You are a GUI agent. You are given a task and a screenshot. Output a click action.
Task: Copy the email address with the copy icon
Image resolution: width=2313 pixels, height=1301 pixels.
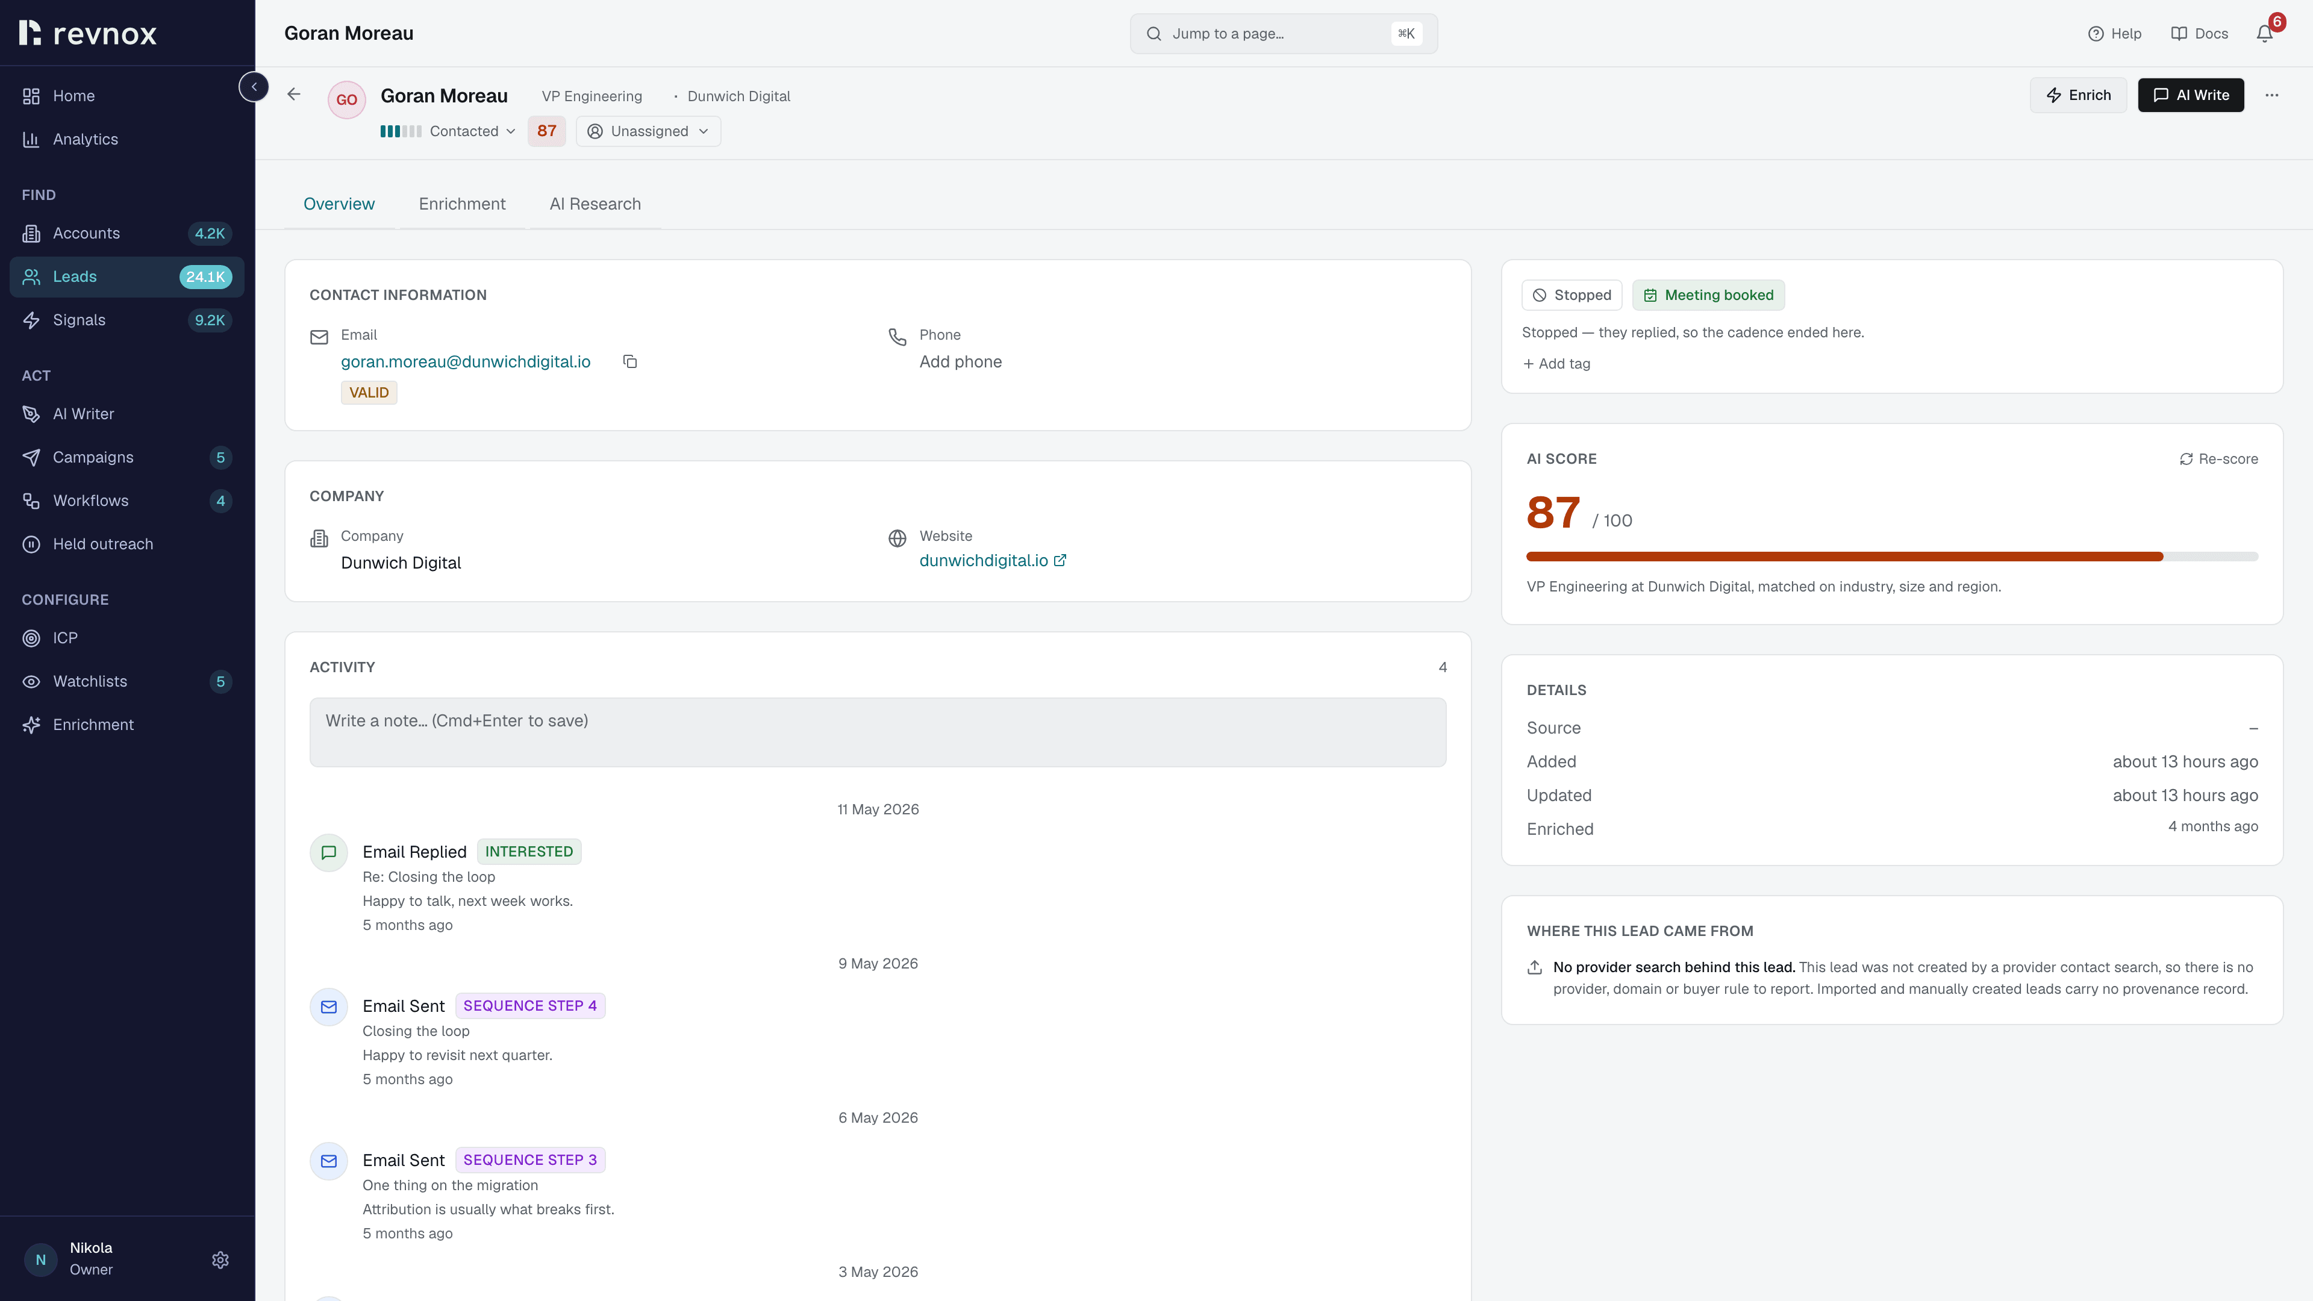pyautogui.click(x=630, y=362)
